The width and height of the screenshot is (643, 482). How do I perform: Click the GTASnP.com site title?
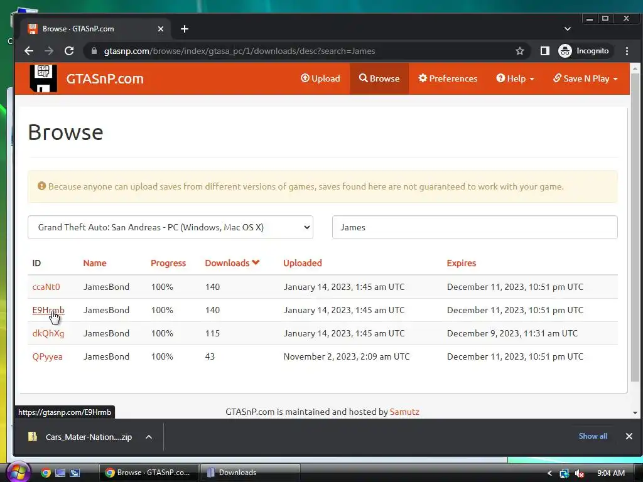click(105, 78)
